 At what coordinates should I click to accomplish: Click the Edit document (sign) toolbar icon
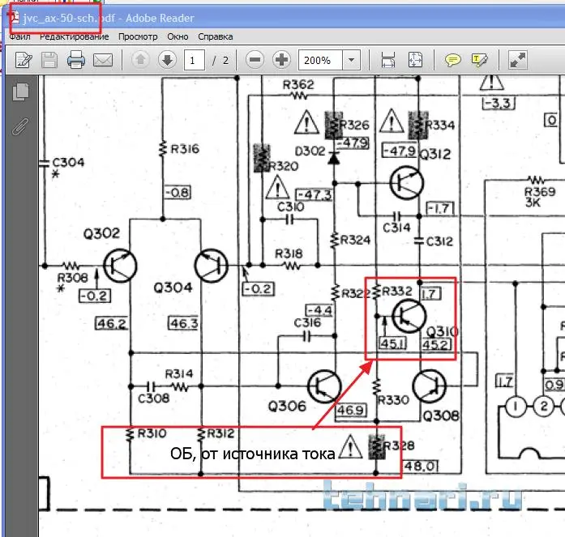click(x=24, y=60)
